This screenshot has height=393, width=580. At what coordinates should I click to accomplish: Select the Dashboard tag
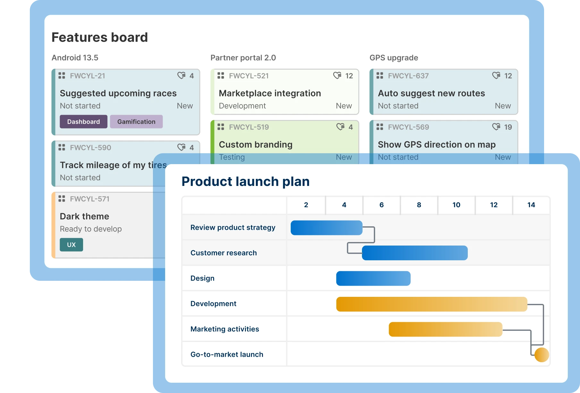pos(84,122)
